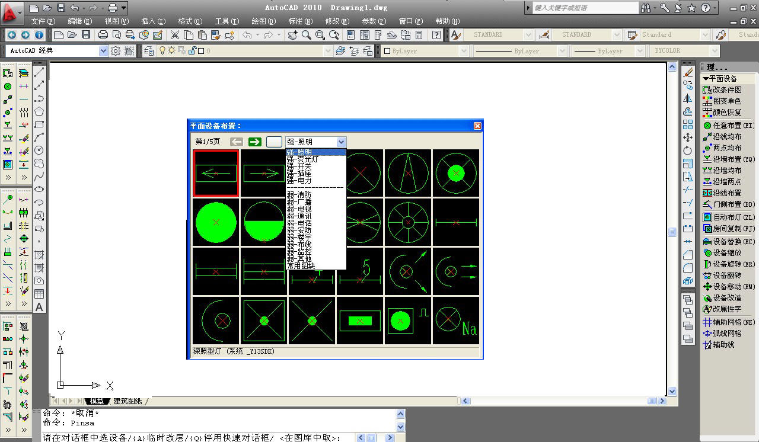The image size is (759, 442).
Task: Select the multiline Text 'A' tool
Action: pyautogui.click(x=39, y=307)
